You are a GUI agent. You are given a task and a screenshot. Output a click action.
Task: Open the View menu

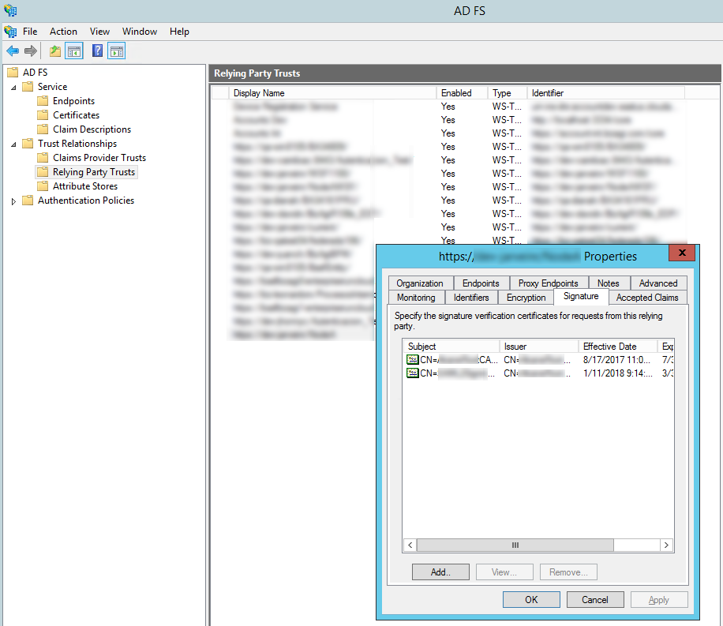point(99,32)
